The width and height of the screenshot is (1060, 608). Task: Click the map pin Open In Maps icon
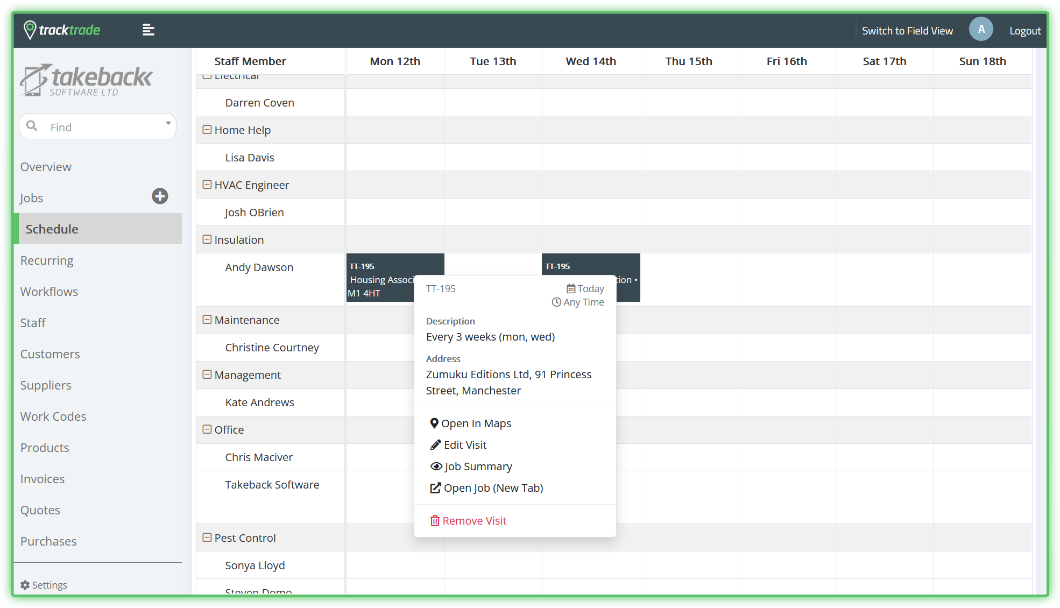434,423
